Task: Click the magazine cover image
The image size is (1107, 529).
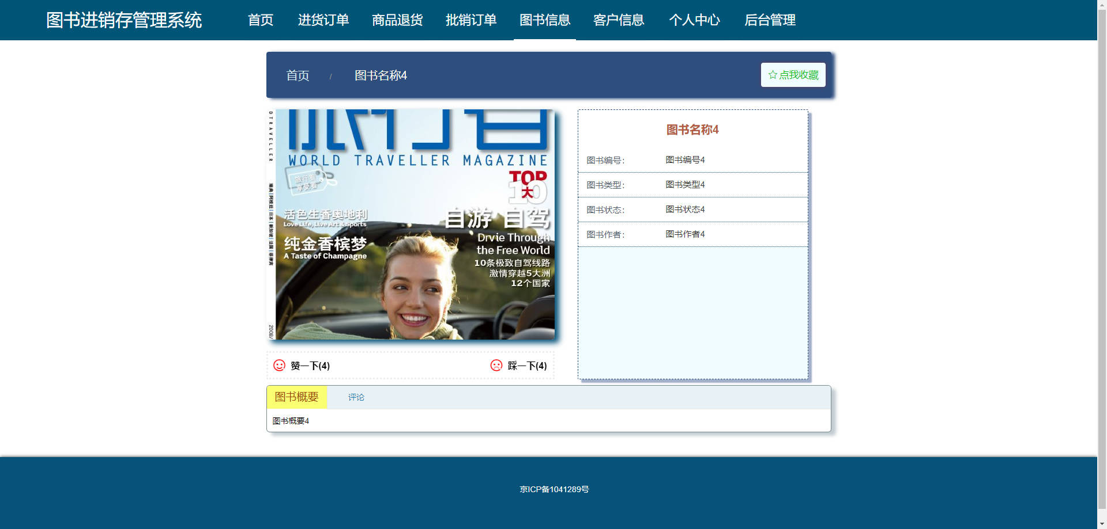Action: coord(411,224)
